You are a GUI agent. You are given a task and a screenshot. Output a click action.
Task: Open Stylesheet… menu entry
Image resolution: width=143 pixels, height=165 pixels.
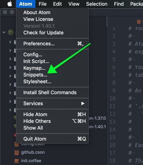tap(37, 81)
